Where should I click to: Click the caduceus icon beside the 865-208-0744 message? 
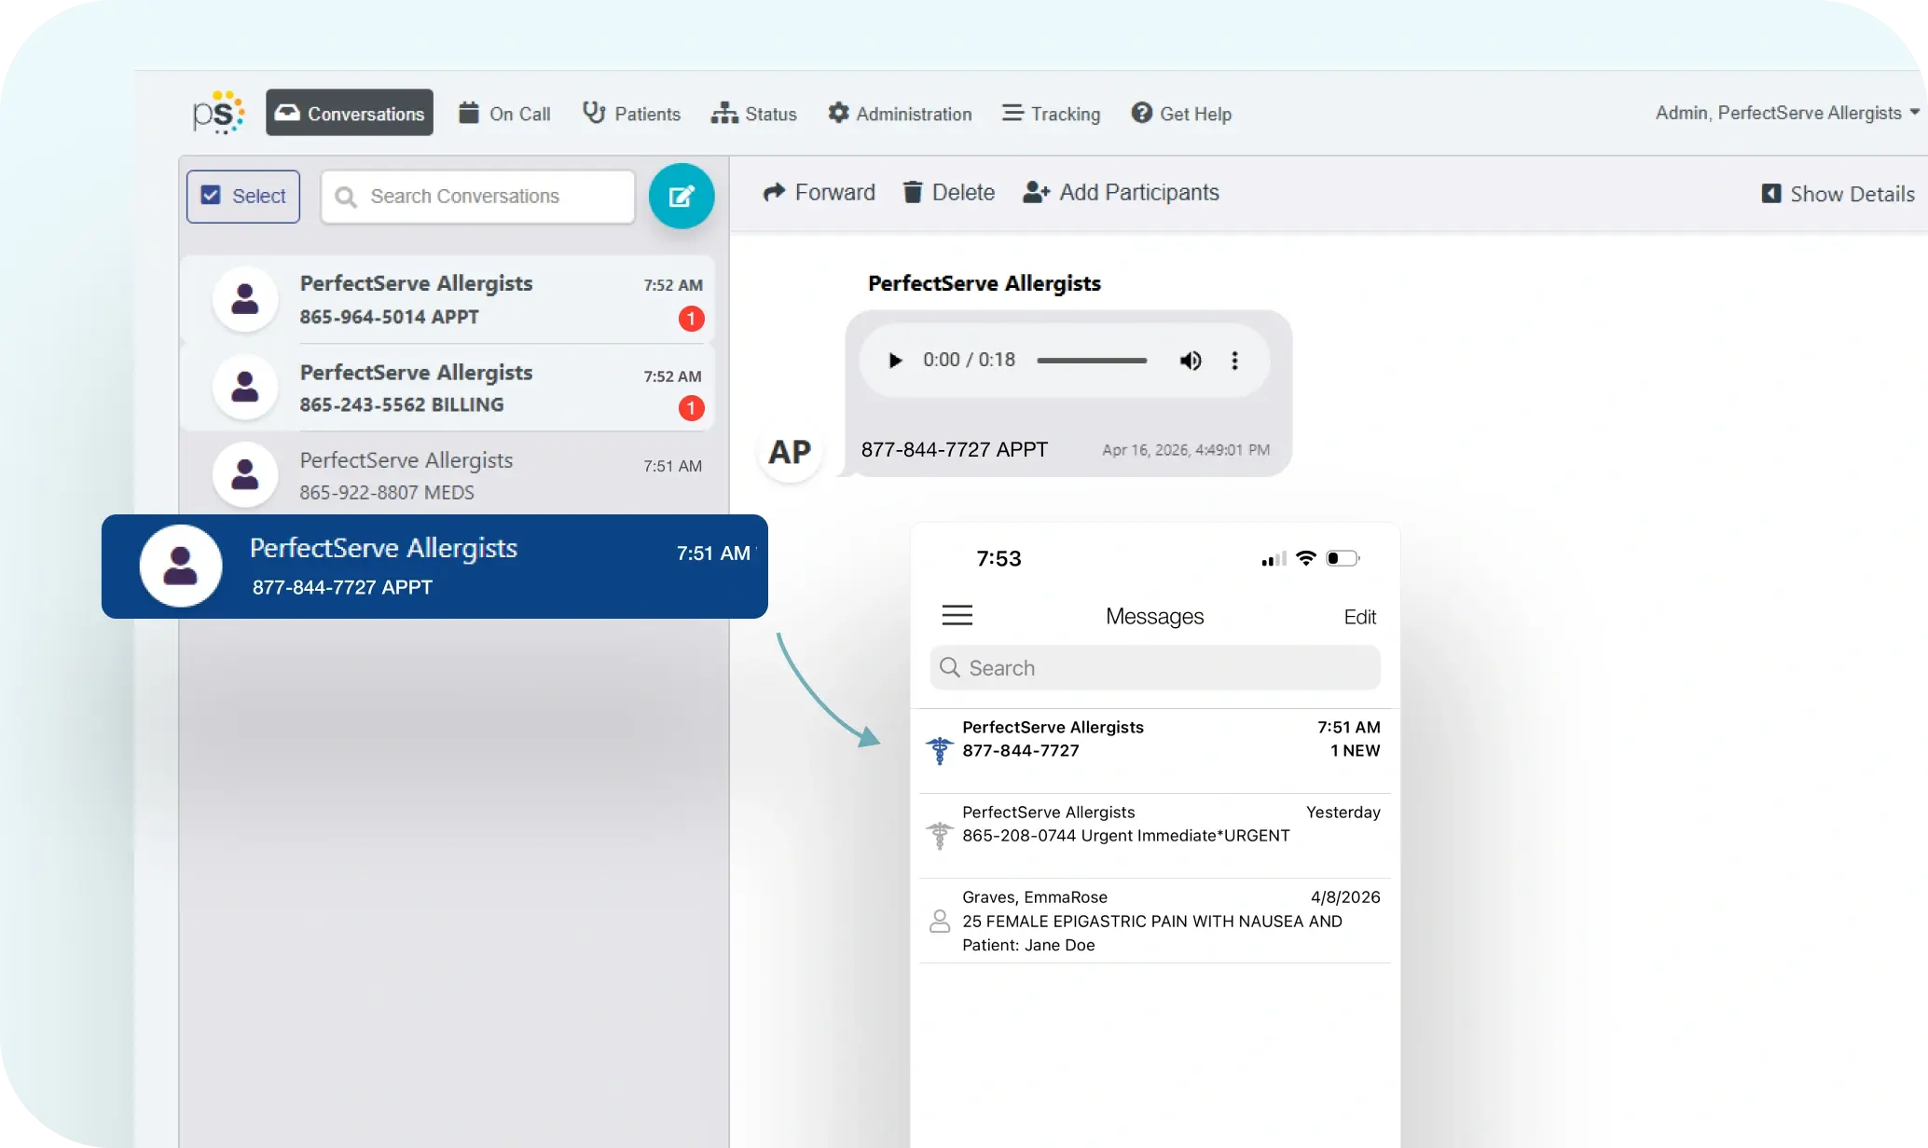[940, 835]
